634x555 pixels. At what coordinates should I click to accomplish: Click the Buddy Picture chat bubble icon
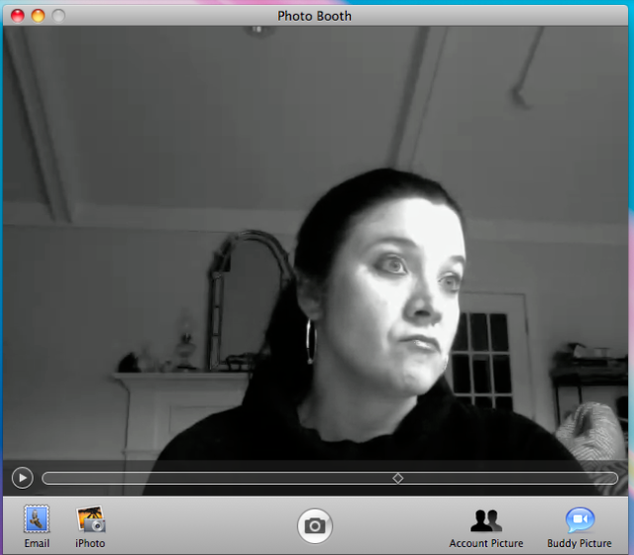point(580,520)
